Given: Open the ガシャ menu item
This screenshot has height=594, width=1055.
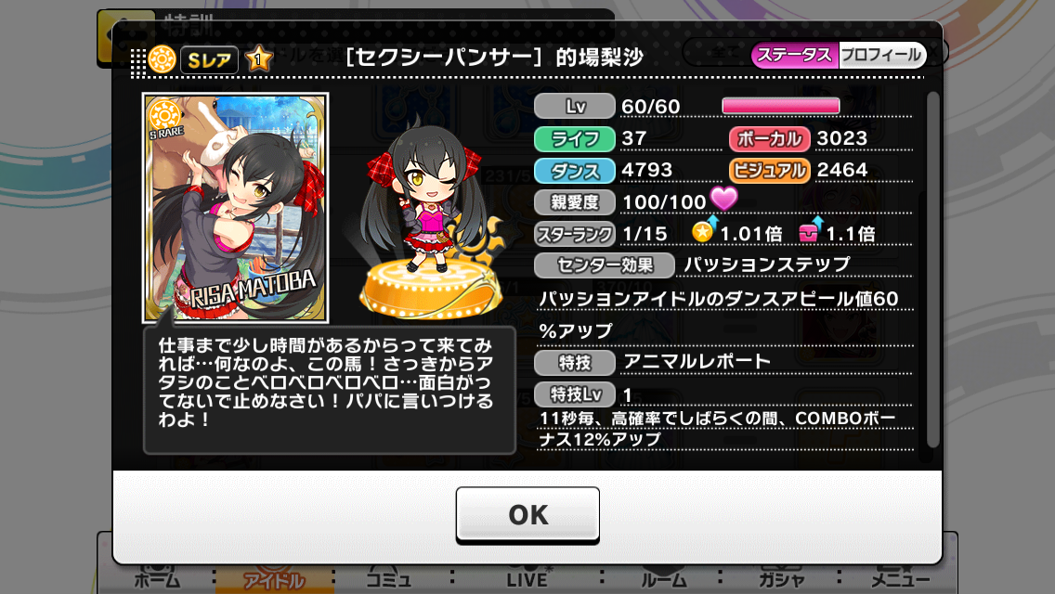Looking at the screenshot, I should (x=781, y=579).
